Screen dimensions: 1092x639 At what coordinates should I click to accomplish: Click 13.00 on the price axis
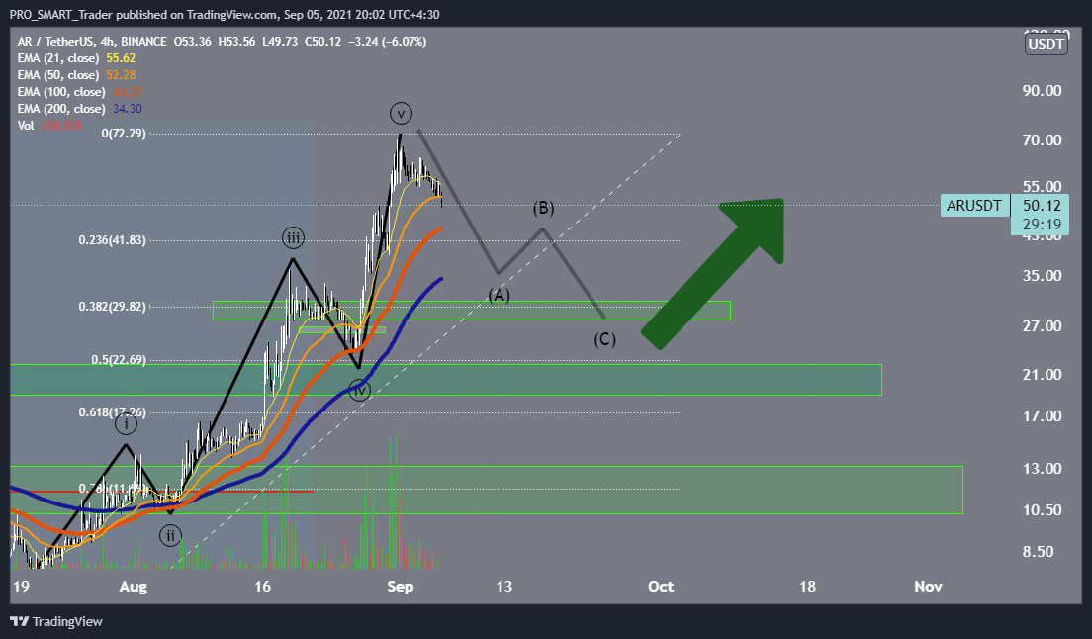point(1042,469)
